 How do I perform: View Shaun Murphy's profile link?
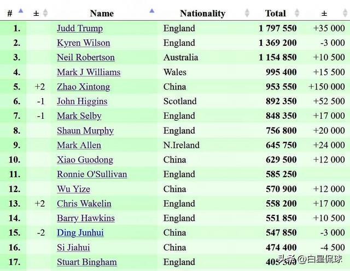click(85, 130)
